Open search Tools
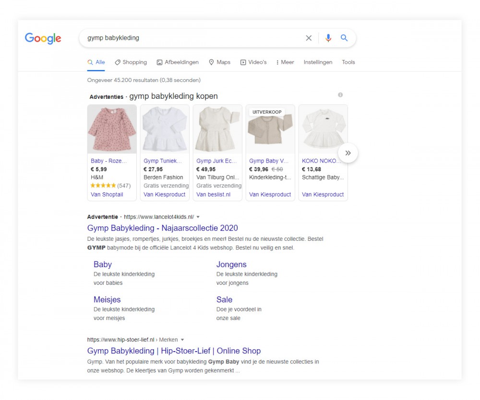 (348, 62)
